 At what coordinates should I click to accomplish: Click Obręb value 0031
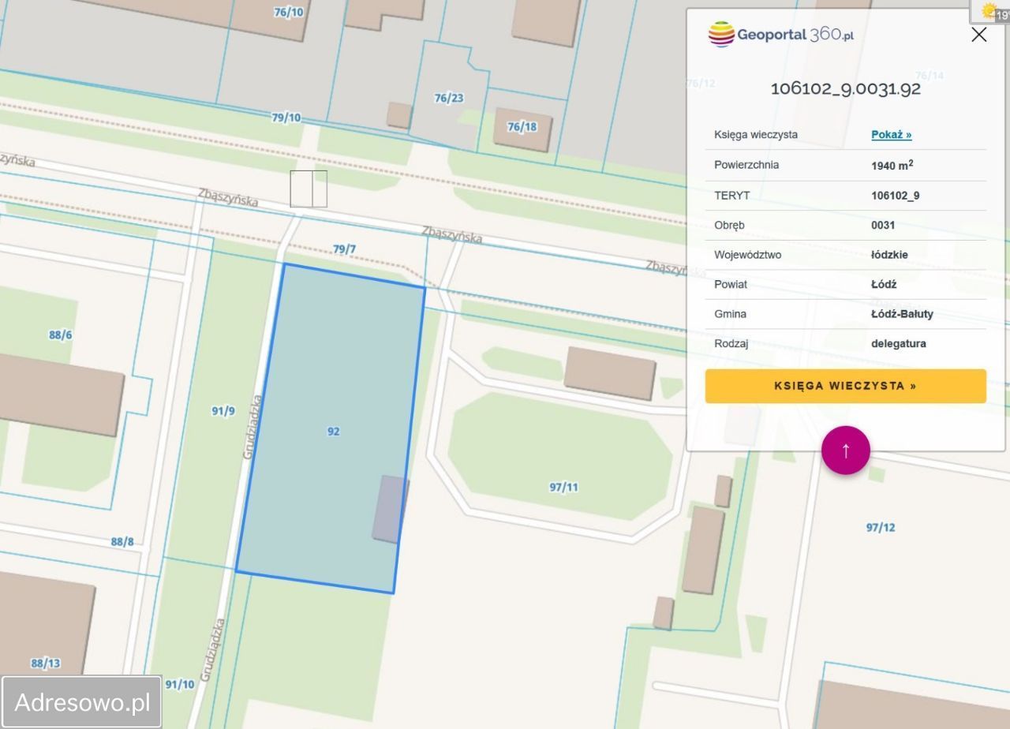[883, 225]
